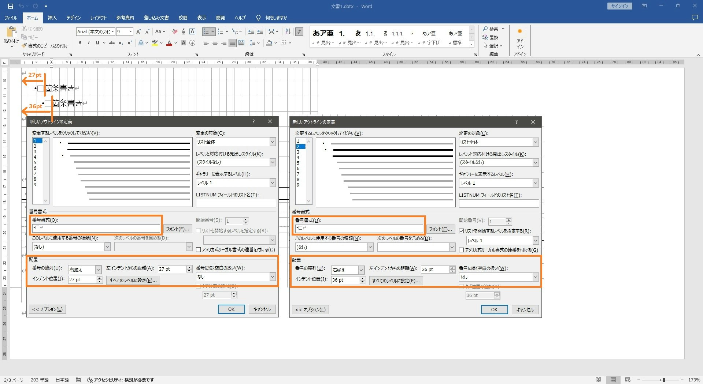Check アメリカ式リーガル書式 checkbox in the right dialog
The width and height of the screenshot is (703, 384).
click(x=462, y=250)
